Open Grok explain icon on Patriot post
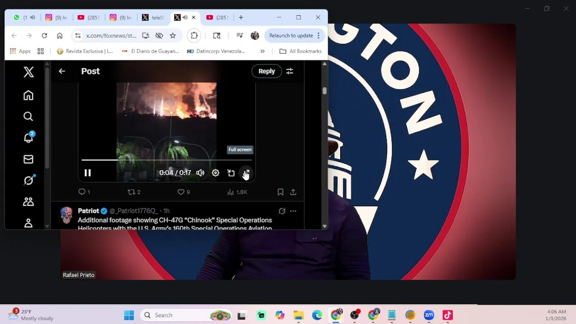Image resolution: width=576 pixels, height=324 pixels. (282, 211)
